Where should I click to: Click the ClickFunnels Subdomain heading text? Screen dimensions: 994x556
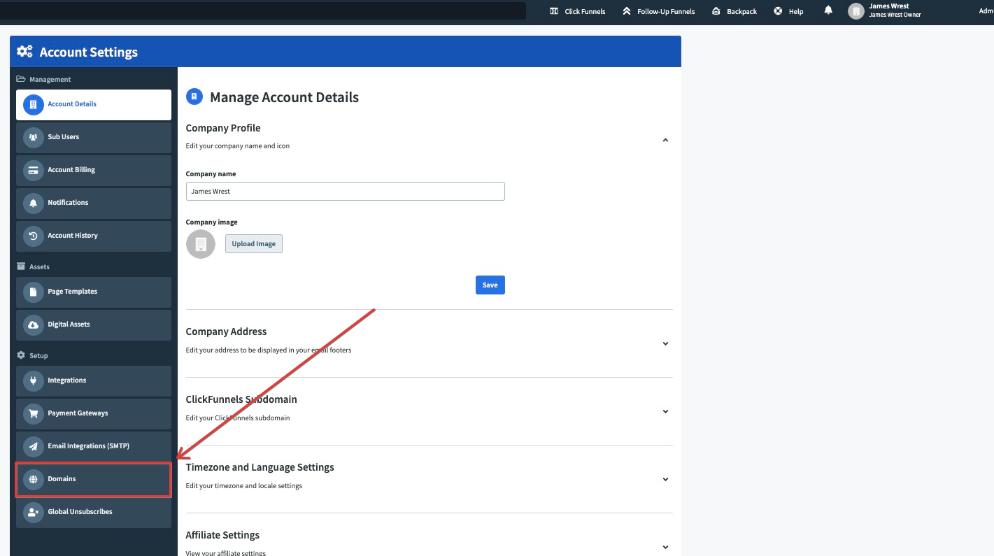pyautogui.click(x=241, y=399)
